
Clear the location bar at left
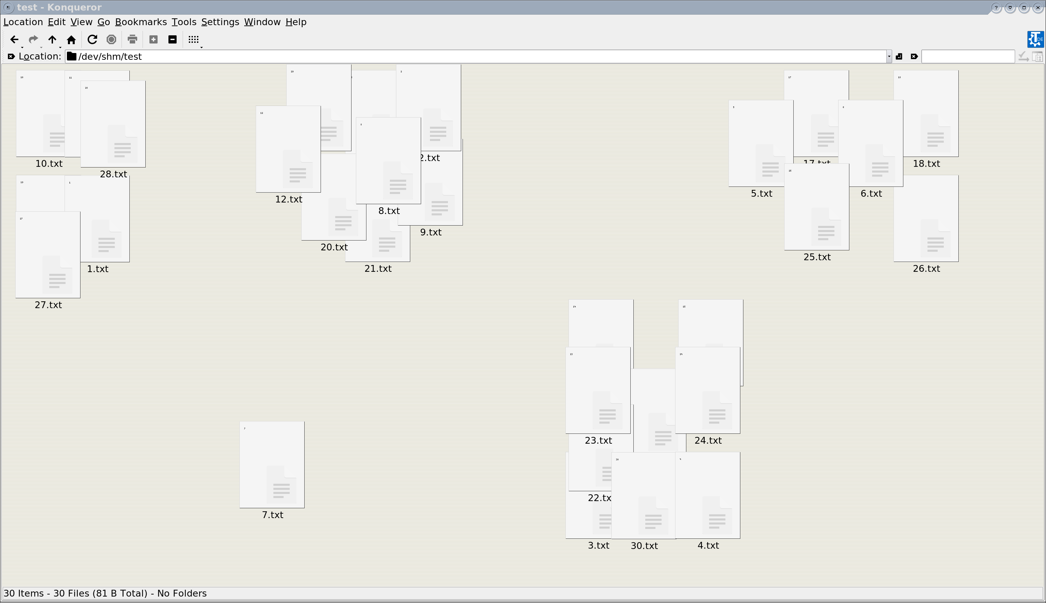[11, 56]
